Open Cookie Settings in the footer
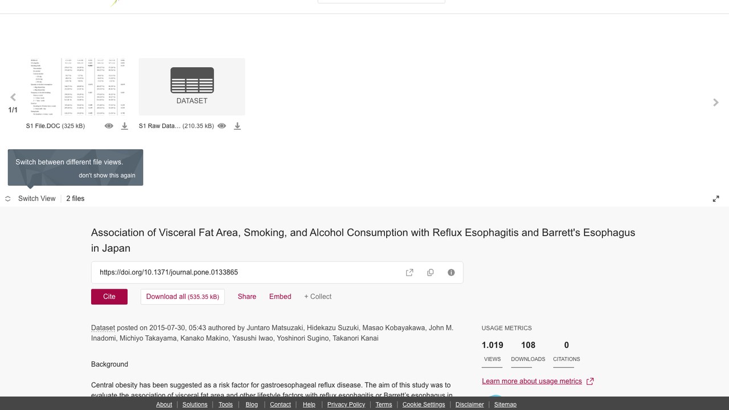This screenshot has height=410, width=729. (424, 404)
